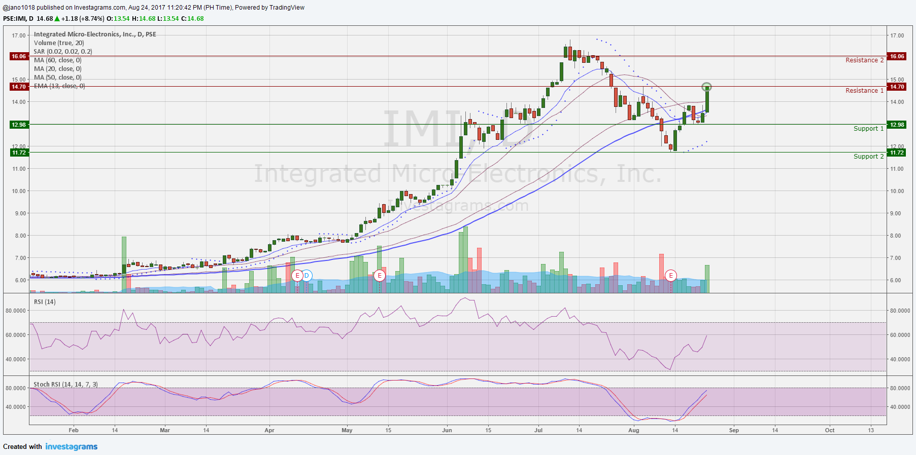Click the blue dividend D marker
Screen dimensions: 916x455
pyautogui.click(x=307, y=276)
